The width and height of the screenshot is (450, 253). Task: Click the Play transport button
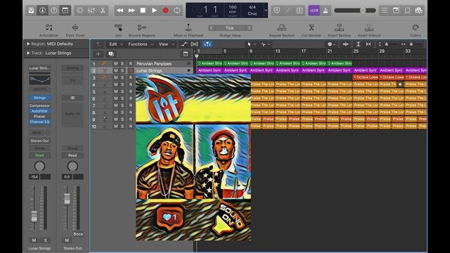click(154, 11)
